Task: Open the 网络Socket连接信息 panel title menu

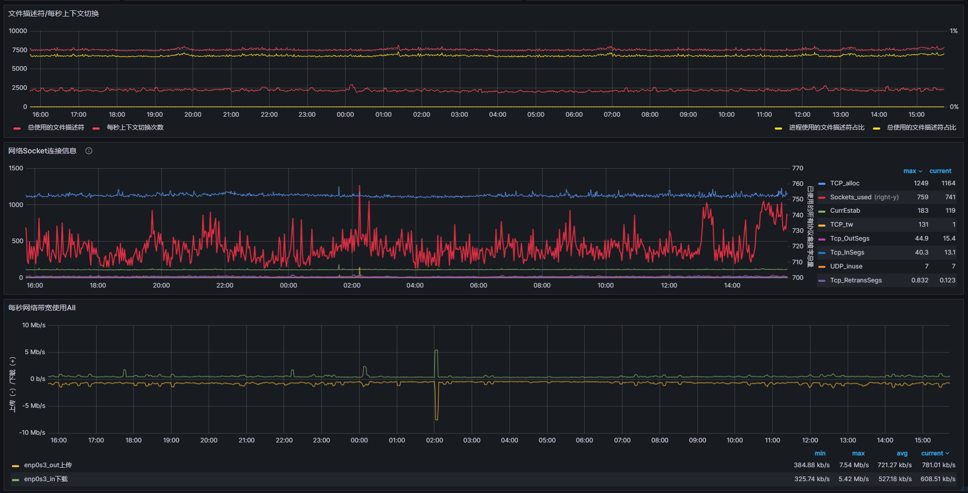Action: [x=42, y=151]
